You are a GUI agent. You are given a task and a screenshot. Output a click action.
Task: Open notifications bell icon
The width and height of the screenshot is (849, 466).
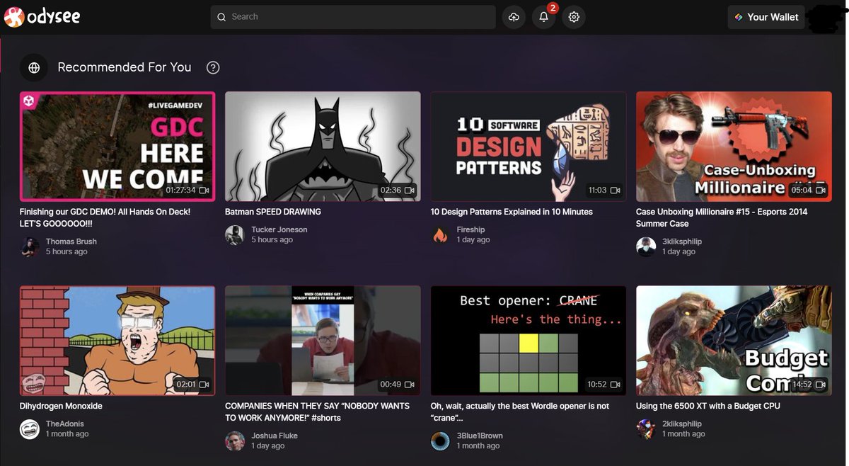tap(543, 17)
